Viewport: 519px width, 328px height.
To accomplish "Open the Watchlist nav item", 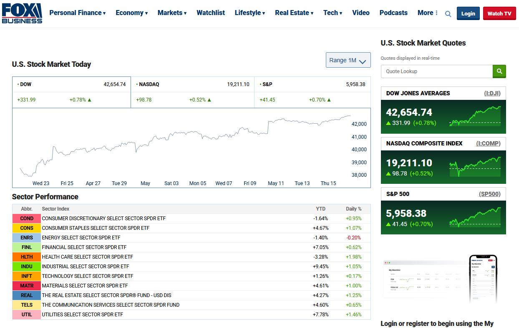I will pos(211,13).
